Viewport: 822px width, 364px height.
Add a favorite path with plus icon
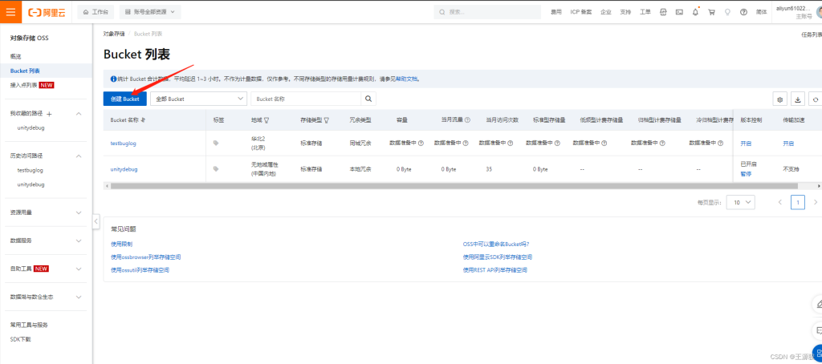pyautogui.click(x=49, y=114)
